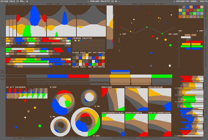Click the 'PRIMARY RANGES' footer label
Screen dimensions: 208x140
[x=190, y=138]
